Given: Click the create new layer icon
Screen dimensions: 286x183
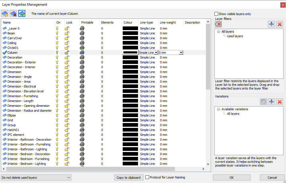Looking at the screenshot, I should [x=5, y=14].
